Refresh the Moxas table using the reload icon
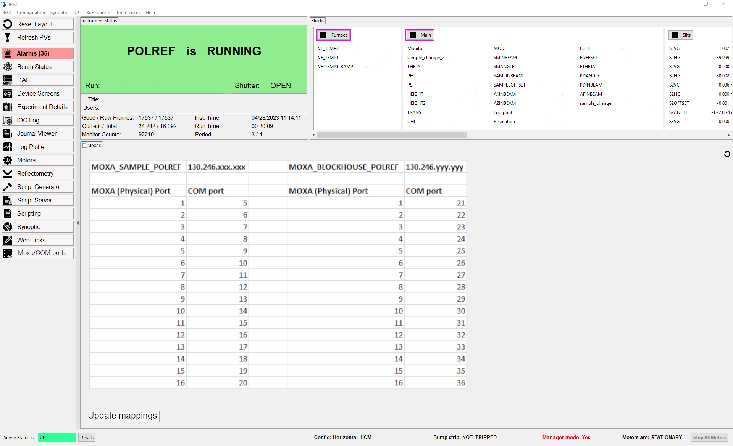The width and height of the screenshot is (733, 446). click(727, 154)
